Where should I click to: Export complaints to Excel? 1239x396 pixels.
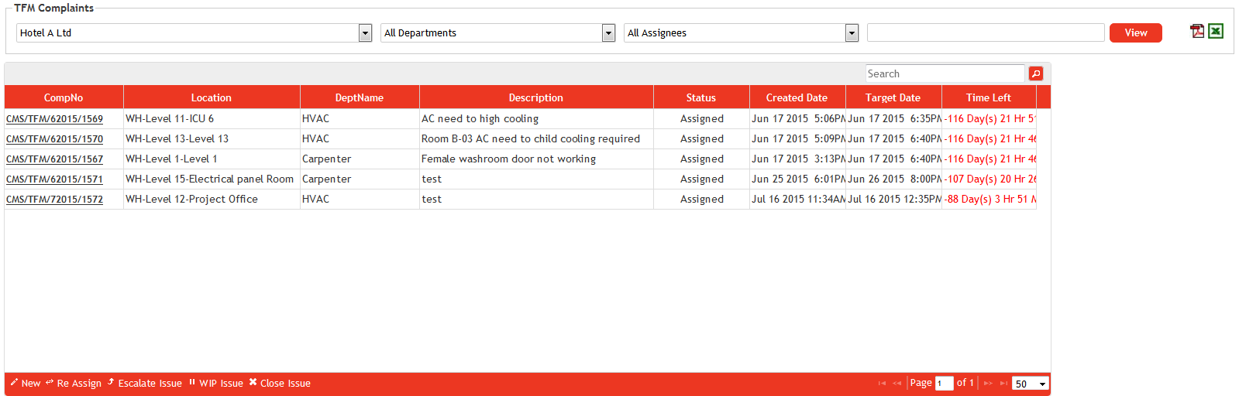(1216, 31)
